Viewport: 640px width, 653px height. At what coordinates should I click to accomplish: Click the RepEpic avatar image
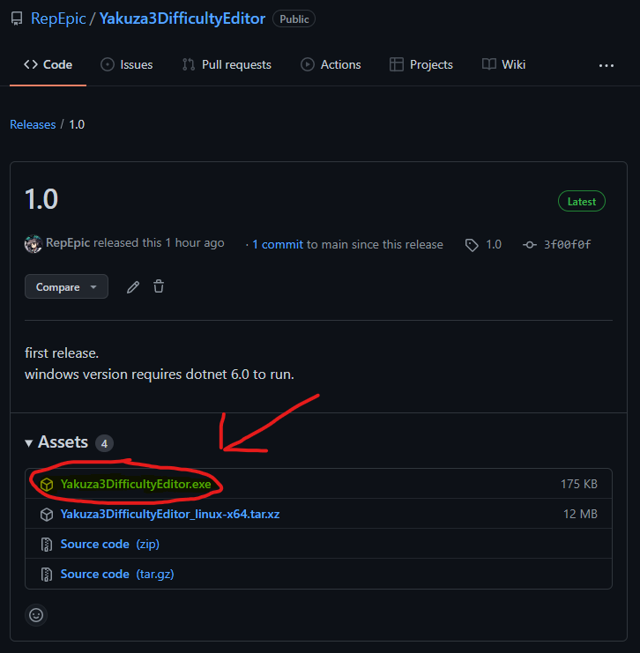click(33, 243)
